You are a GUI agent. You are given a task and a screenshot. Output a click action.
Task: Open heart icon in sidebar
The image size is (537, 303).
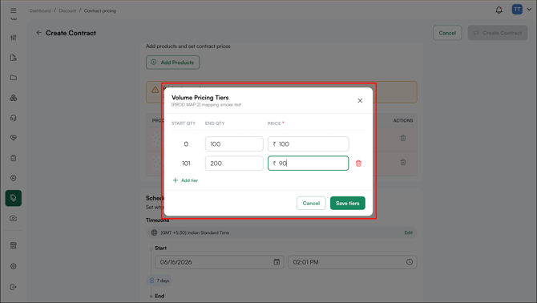(x=14, y=138)
